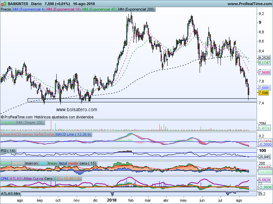This screenshot has width=273, height=204.
Task: Click the RSI value tag 25,945
Action: pos(265,156)
